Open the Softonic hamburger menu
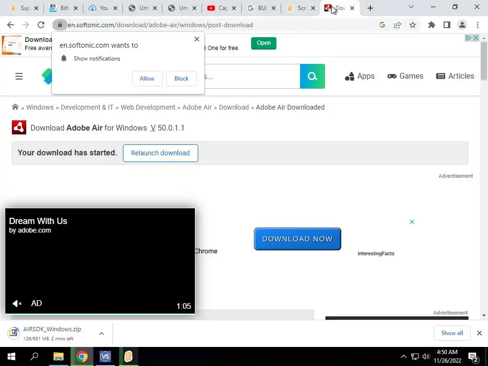This screenshot has width=488, height=366. click(x=19, y=76)
